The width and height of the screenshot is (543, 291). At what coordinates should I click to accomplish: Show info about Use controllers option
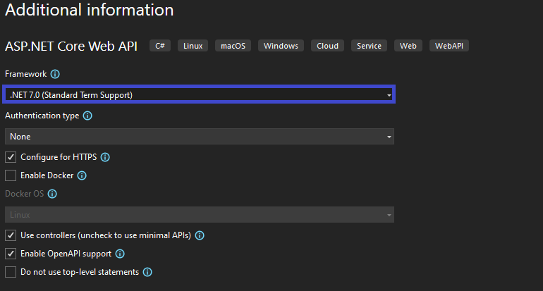pos(200,235)
